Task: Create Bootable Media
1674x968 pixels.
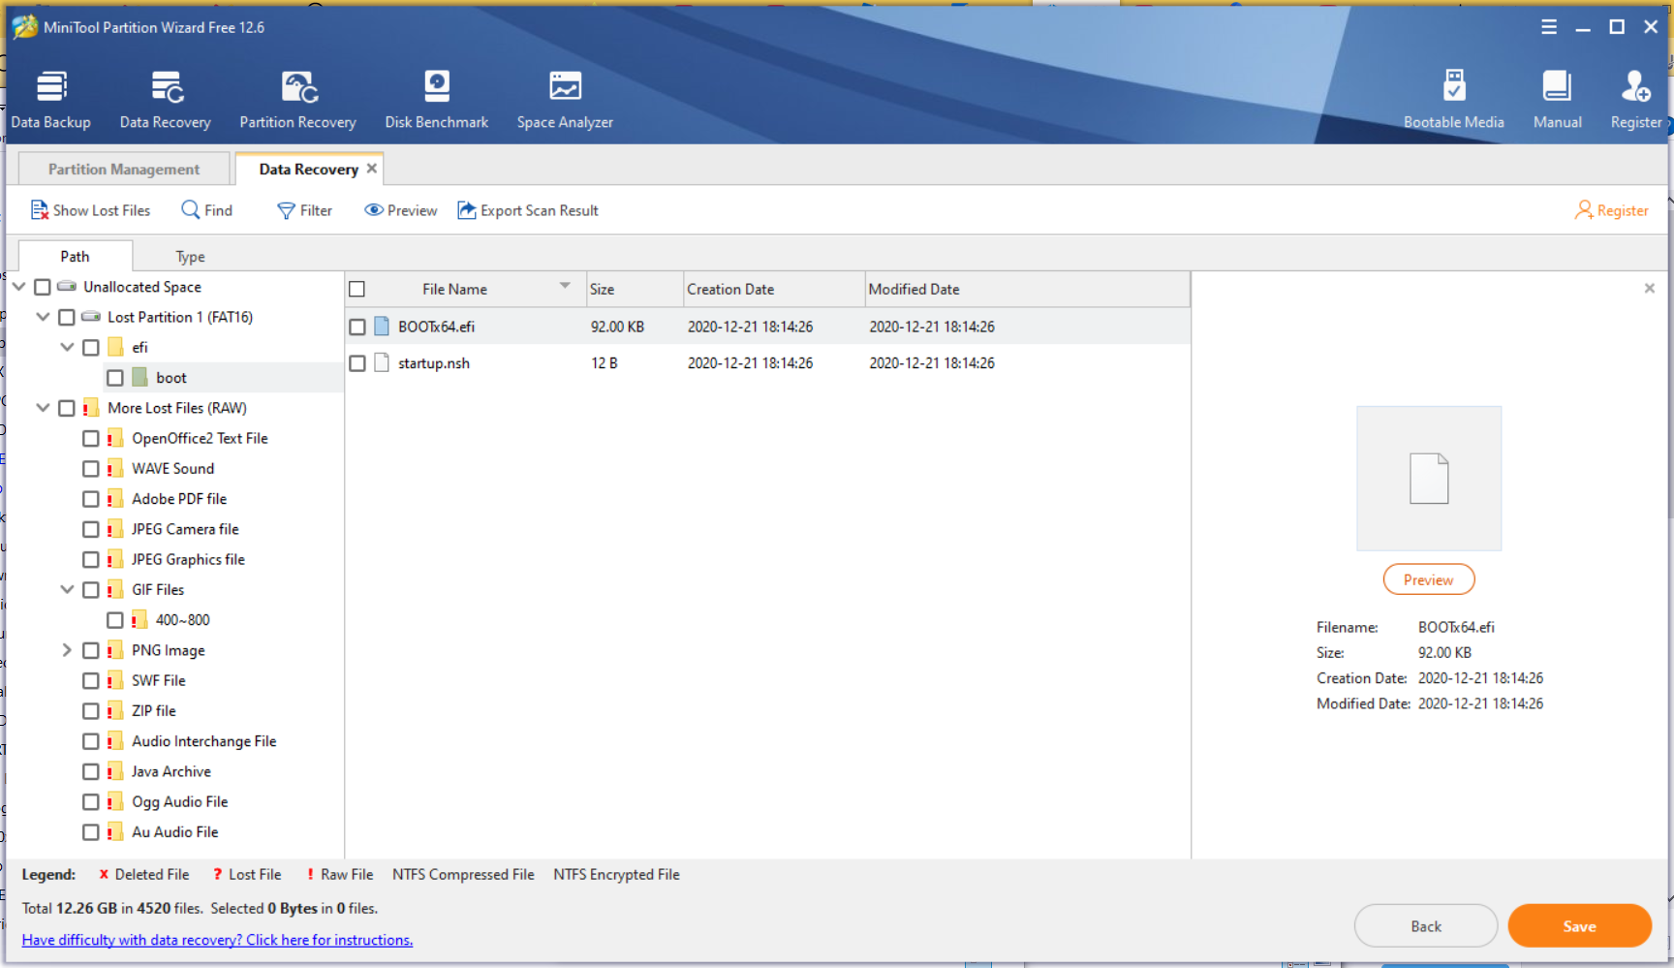Action: pos(1453,100)
